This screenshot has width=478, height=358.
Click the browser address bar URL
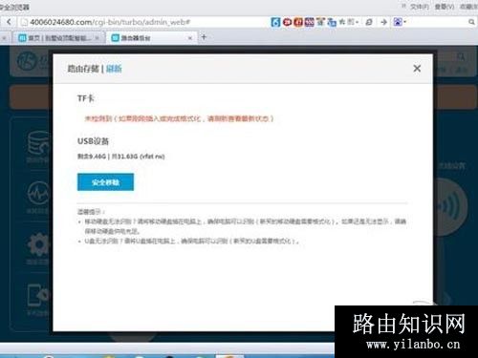(x=110, y=22)
